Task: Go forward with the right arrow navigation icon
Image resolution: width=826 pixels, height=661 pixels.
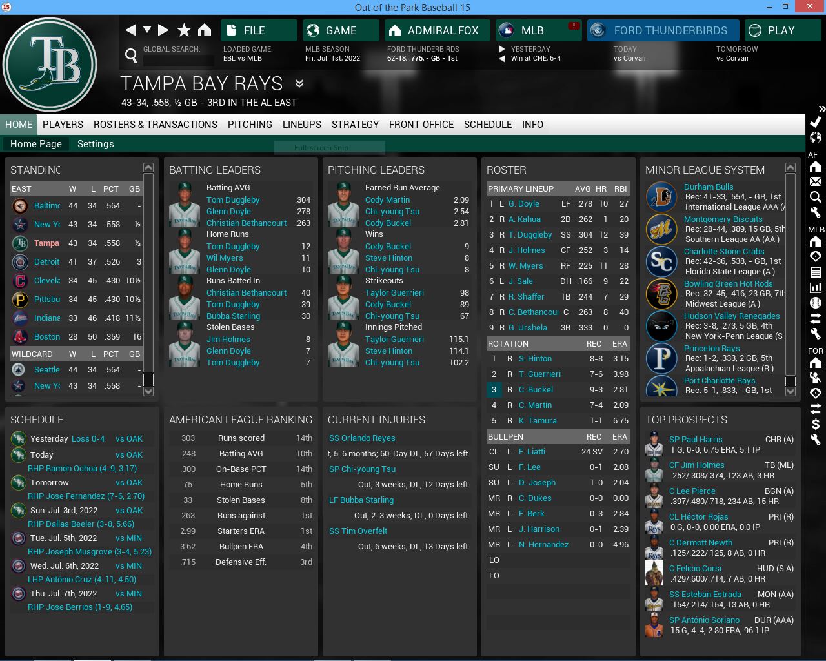Action: point(163,30)
